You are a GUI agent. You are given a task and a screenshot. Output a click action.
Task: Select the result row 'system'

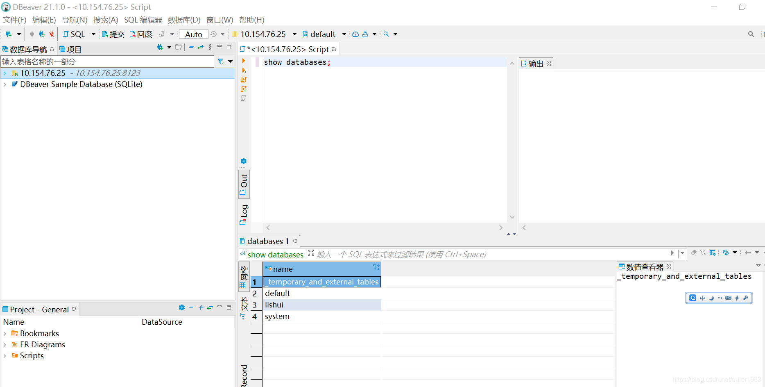[x=322, y=316]
